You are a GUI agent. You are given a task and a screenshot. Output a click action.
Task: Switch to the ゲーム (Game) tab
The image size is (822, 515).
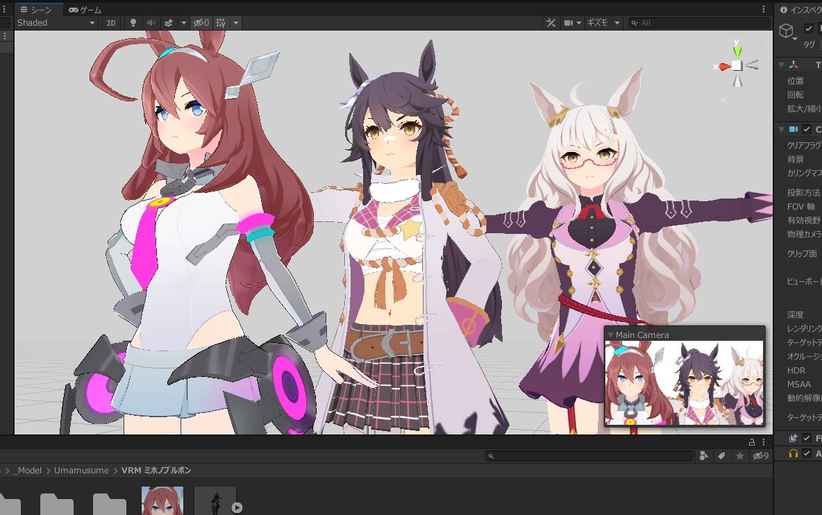tap(85, 10)
